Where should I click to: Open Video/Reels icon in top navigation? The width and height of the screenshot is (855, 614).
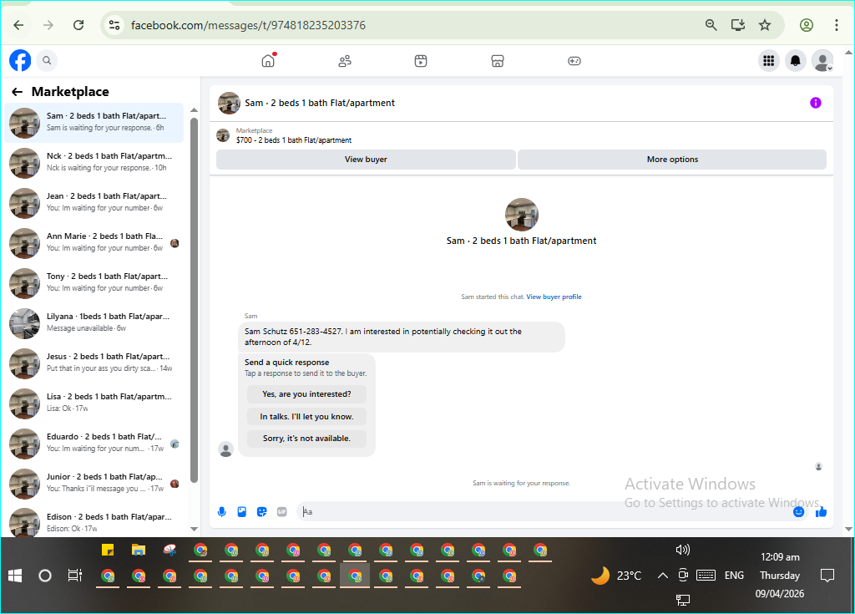coord(421,61)
